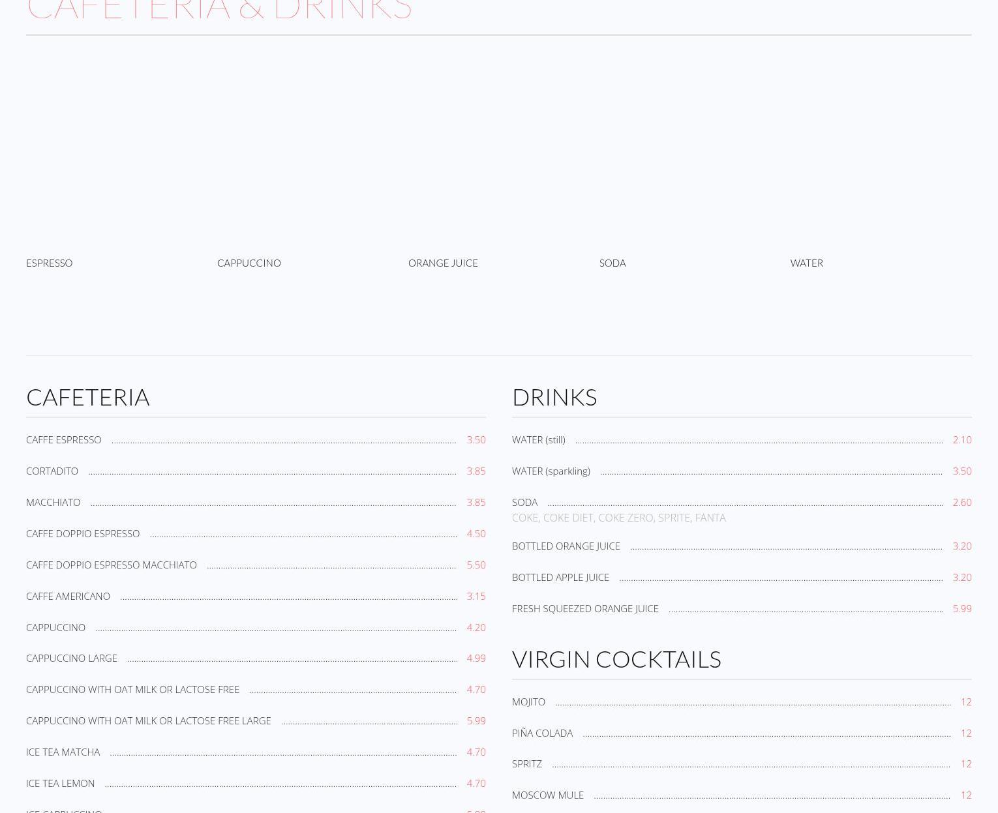
Task: Select the WATER category label
Action: click(806, 263)
